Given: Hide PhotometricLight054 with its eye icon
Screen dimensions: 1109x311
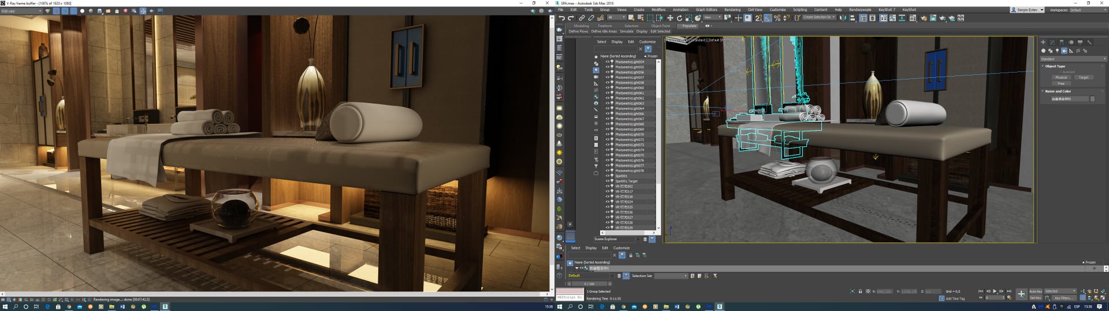Looking at the screenshot, I should tap(607, 62).
